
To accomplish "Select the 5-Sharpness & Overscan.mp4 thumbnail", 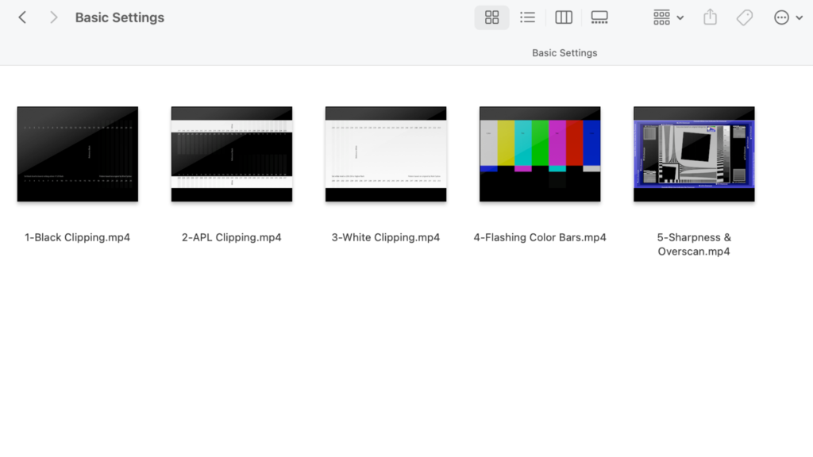I will (x=694, y=154).
